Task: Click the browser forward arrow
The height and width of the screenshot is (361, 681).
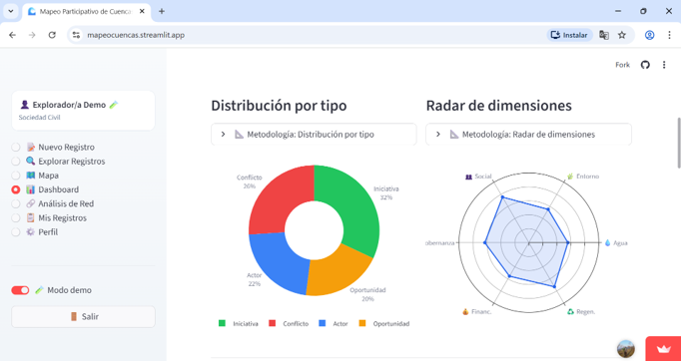Action: pos(32,35)
